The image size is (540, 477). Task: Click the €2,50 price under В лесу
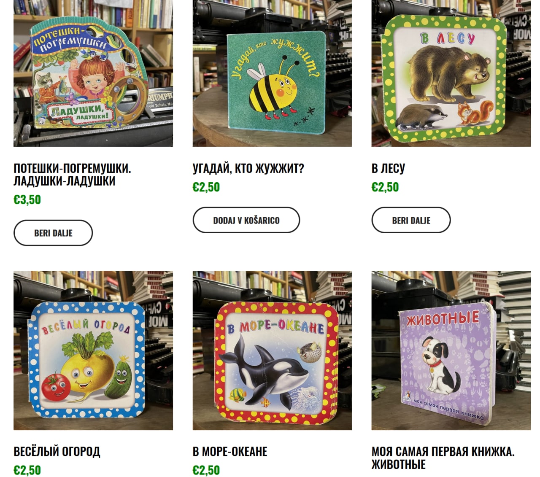click(x=385, y=187)
